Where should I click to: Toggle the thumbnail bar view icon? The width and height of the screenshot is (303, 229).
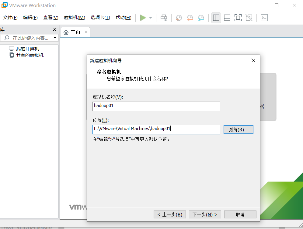(227, 18)
